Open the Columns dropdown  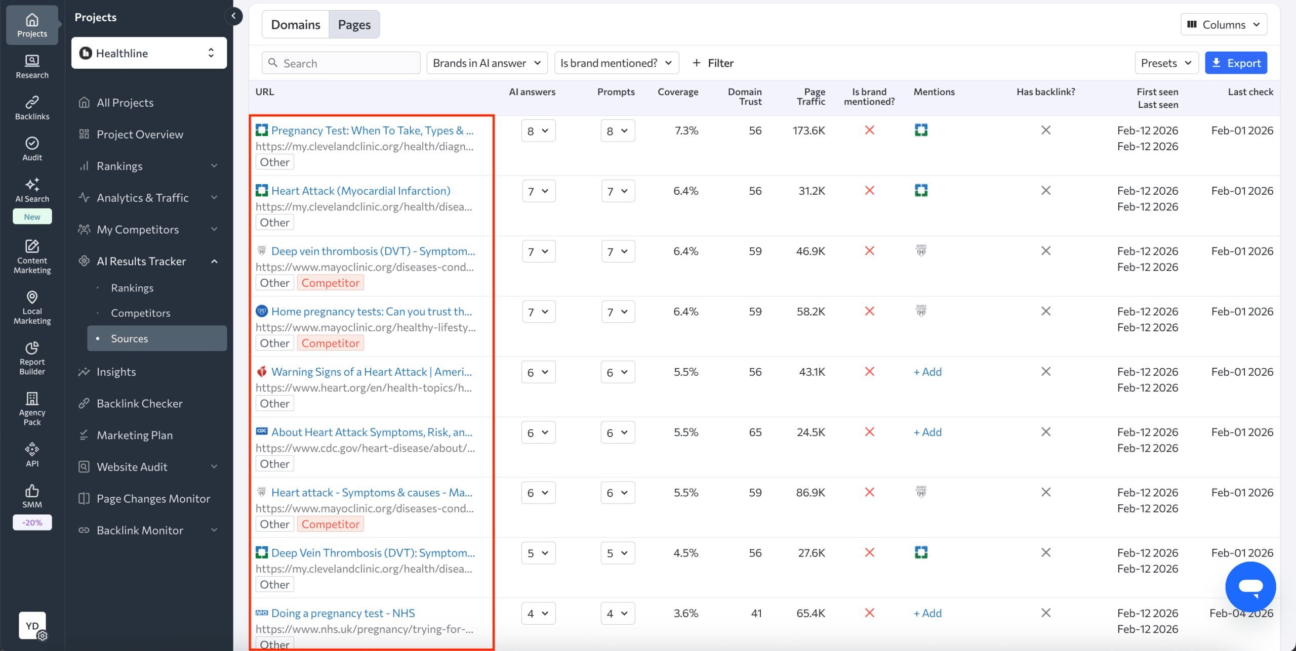pos(1225,24)
